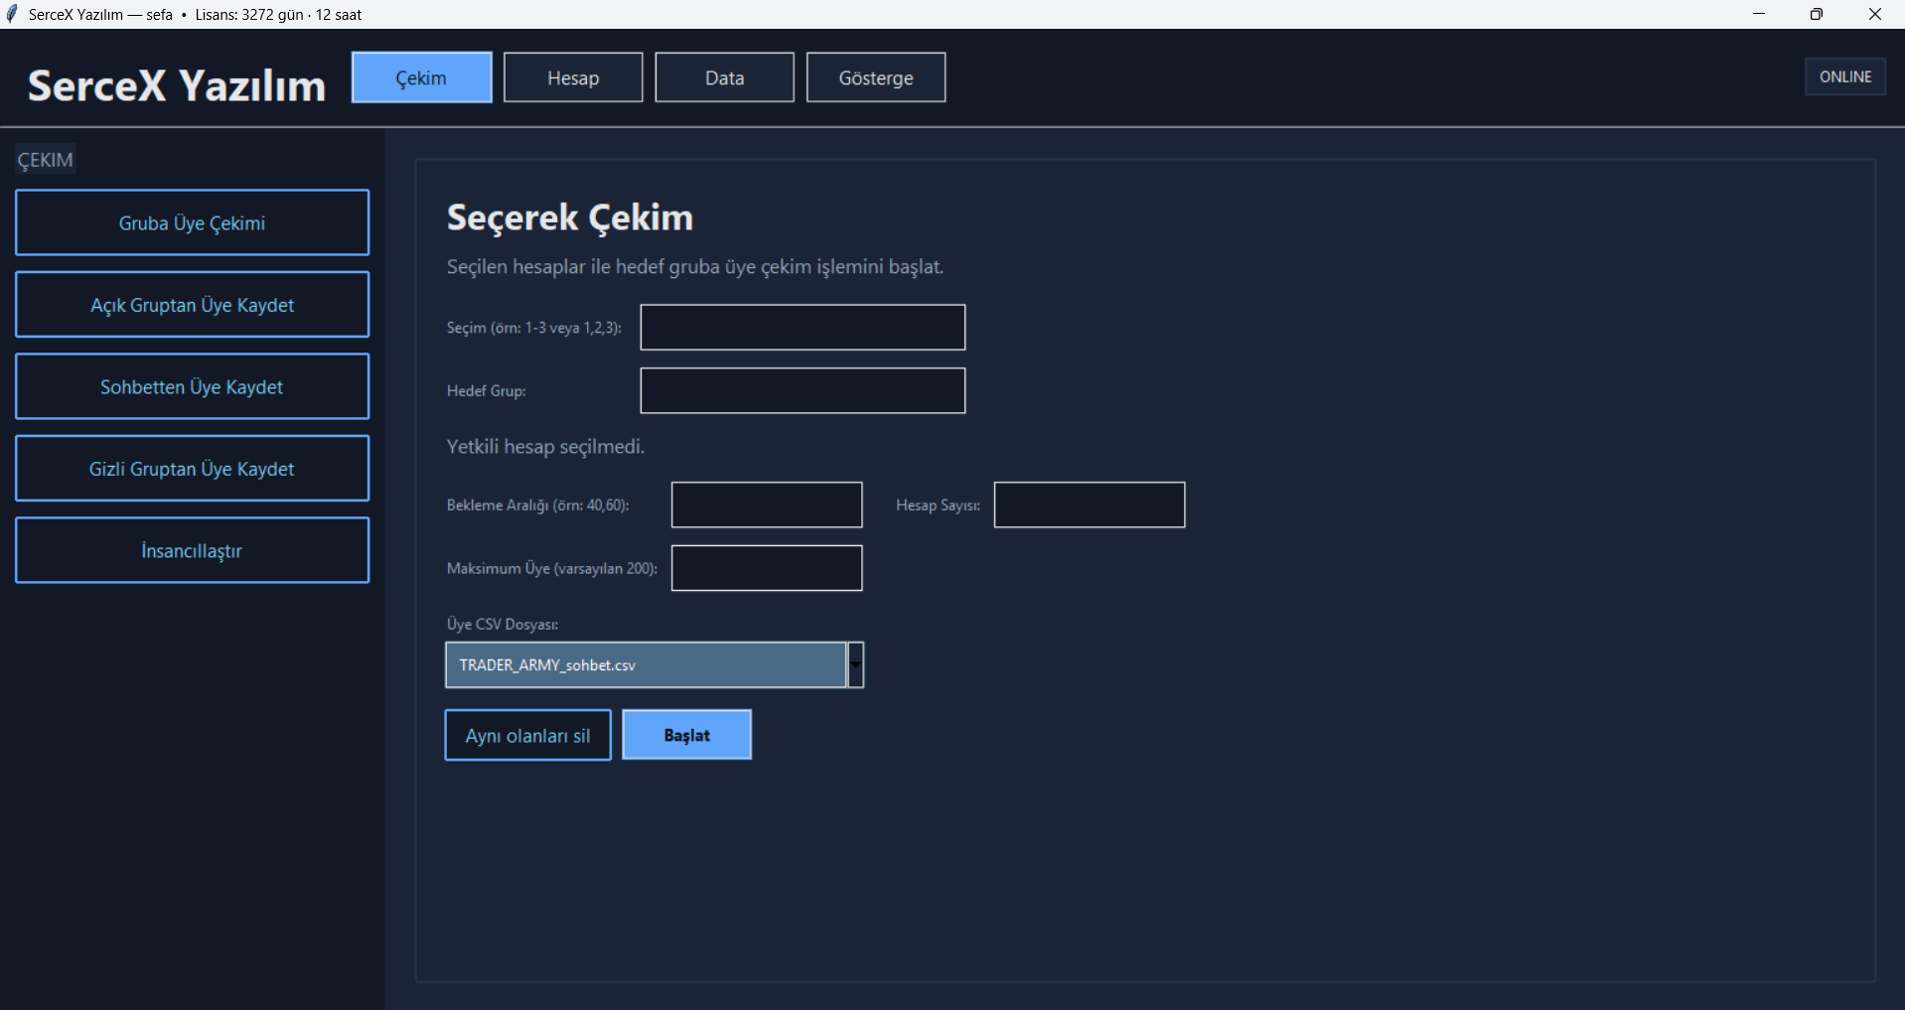Image resolution: width=1905 pixels, height=1010 pixels.
Task: Click the ONLINE status indicator
Action: click(1844, 76)
